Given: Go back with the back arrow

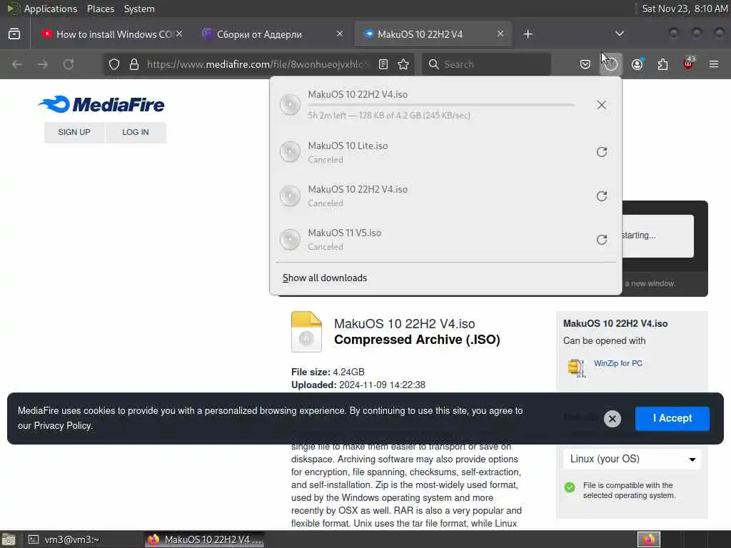Looking at the screenshot, I should click(17, 64).
